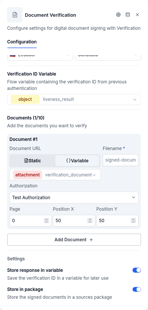The height and width of the screenshot is (310, 148).
Task: Open the verification_document attachment dropdown
Action: 55,175
